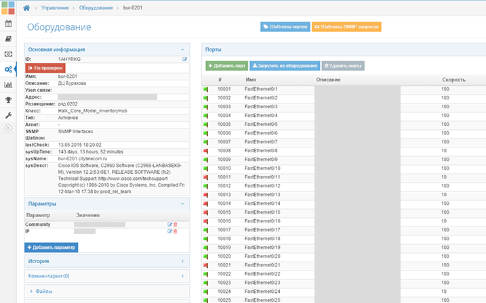The image size is (486, 303).
Task: Click the home icon in breadcrumb
Action: click(27, 7)
